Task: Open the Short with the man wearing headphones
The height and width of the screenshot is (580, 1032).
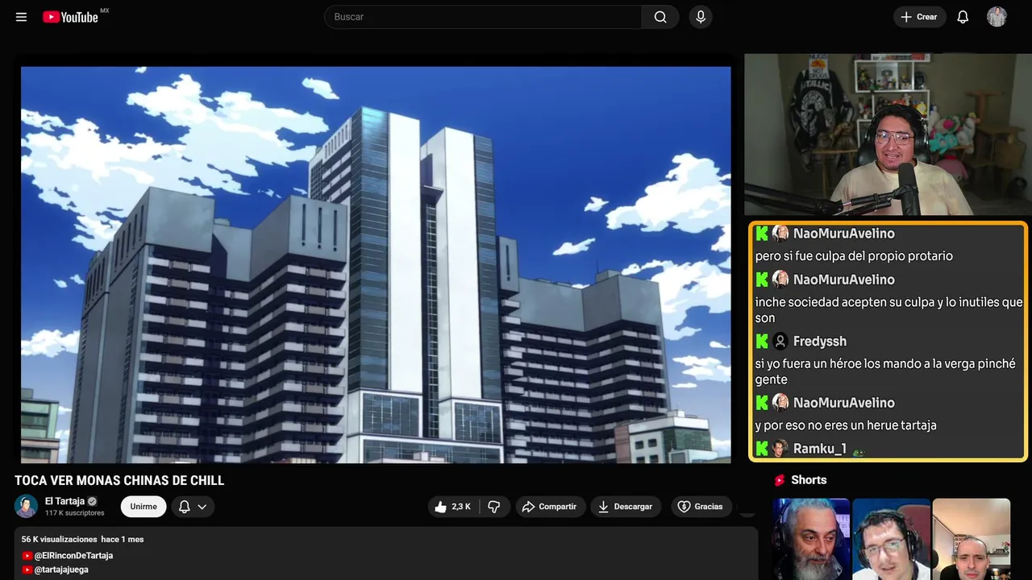Action: 891,539
